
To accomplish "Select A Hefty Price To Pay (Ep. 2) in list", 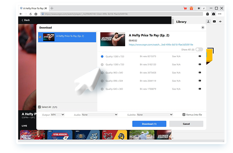I will click(x=67, y=37).
